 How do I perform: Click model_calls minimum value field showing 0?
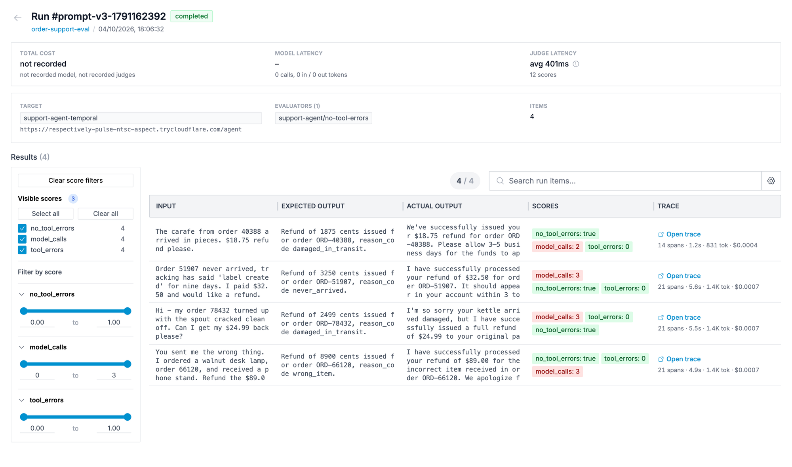point(37,375)
